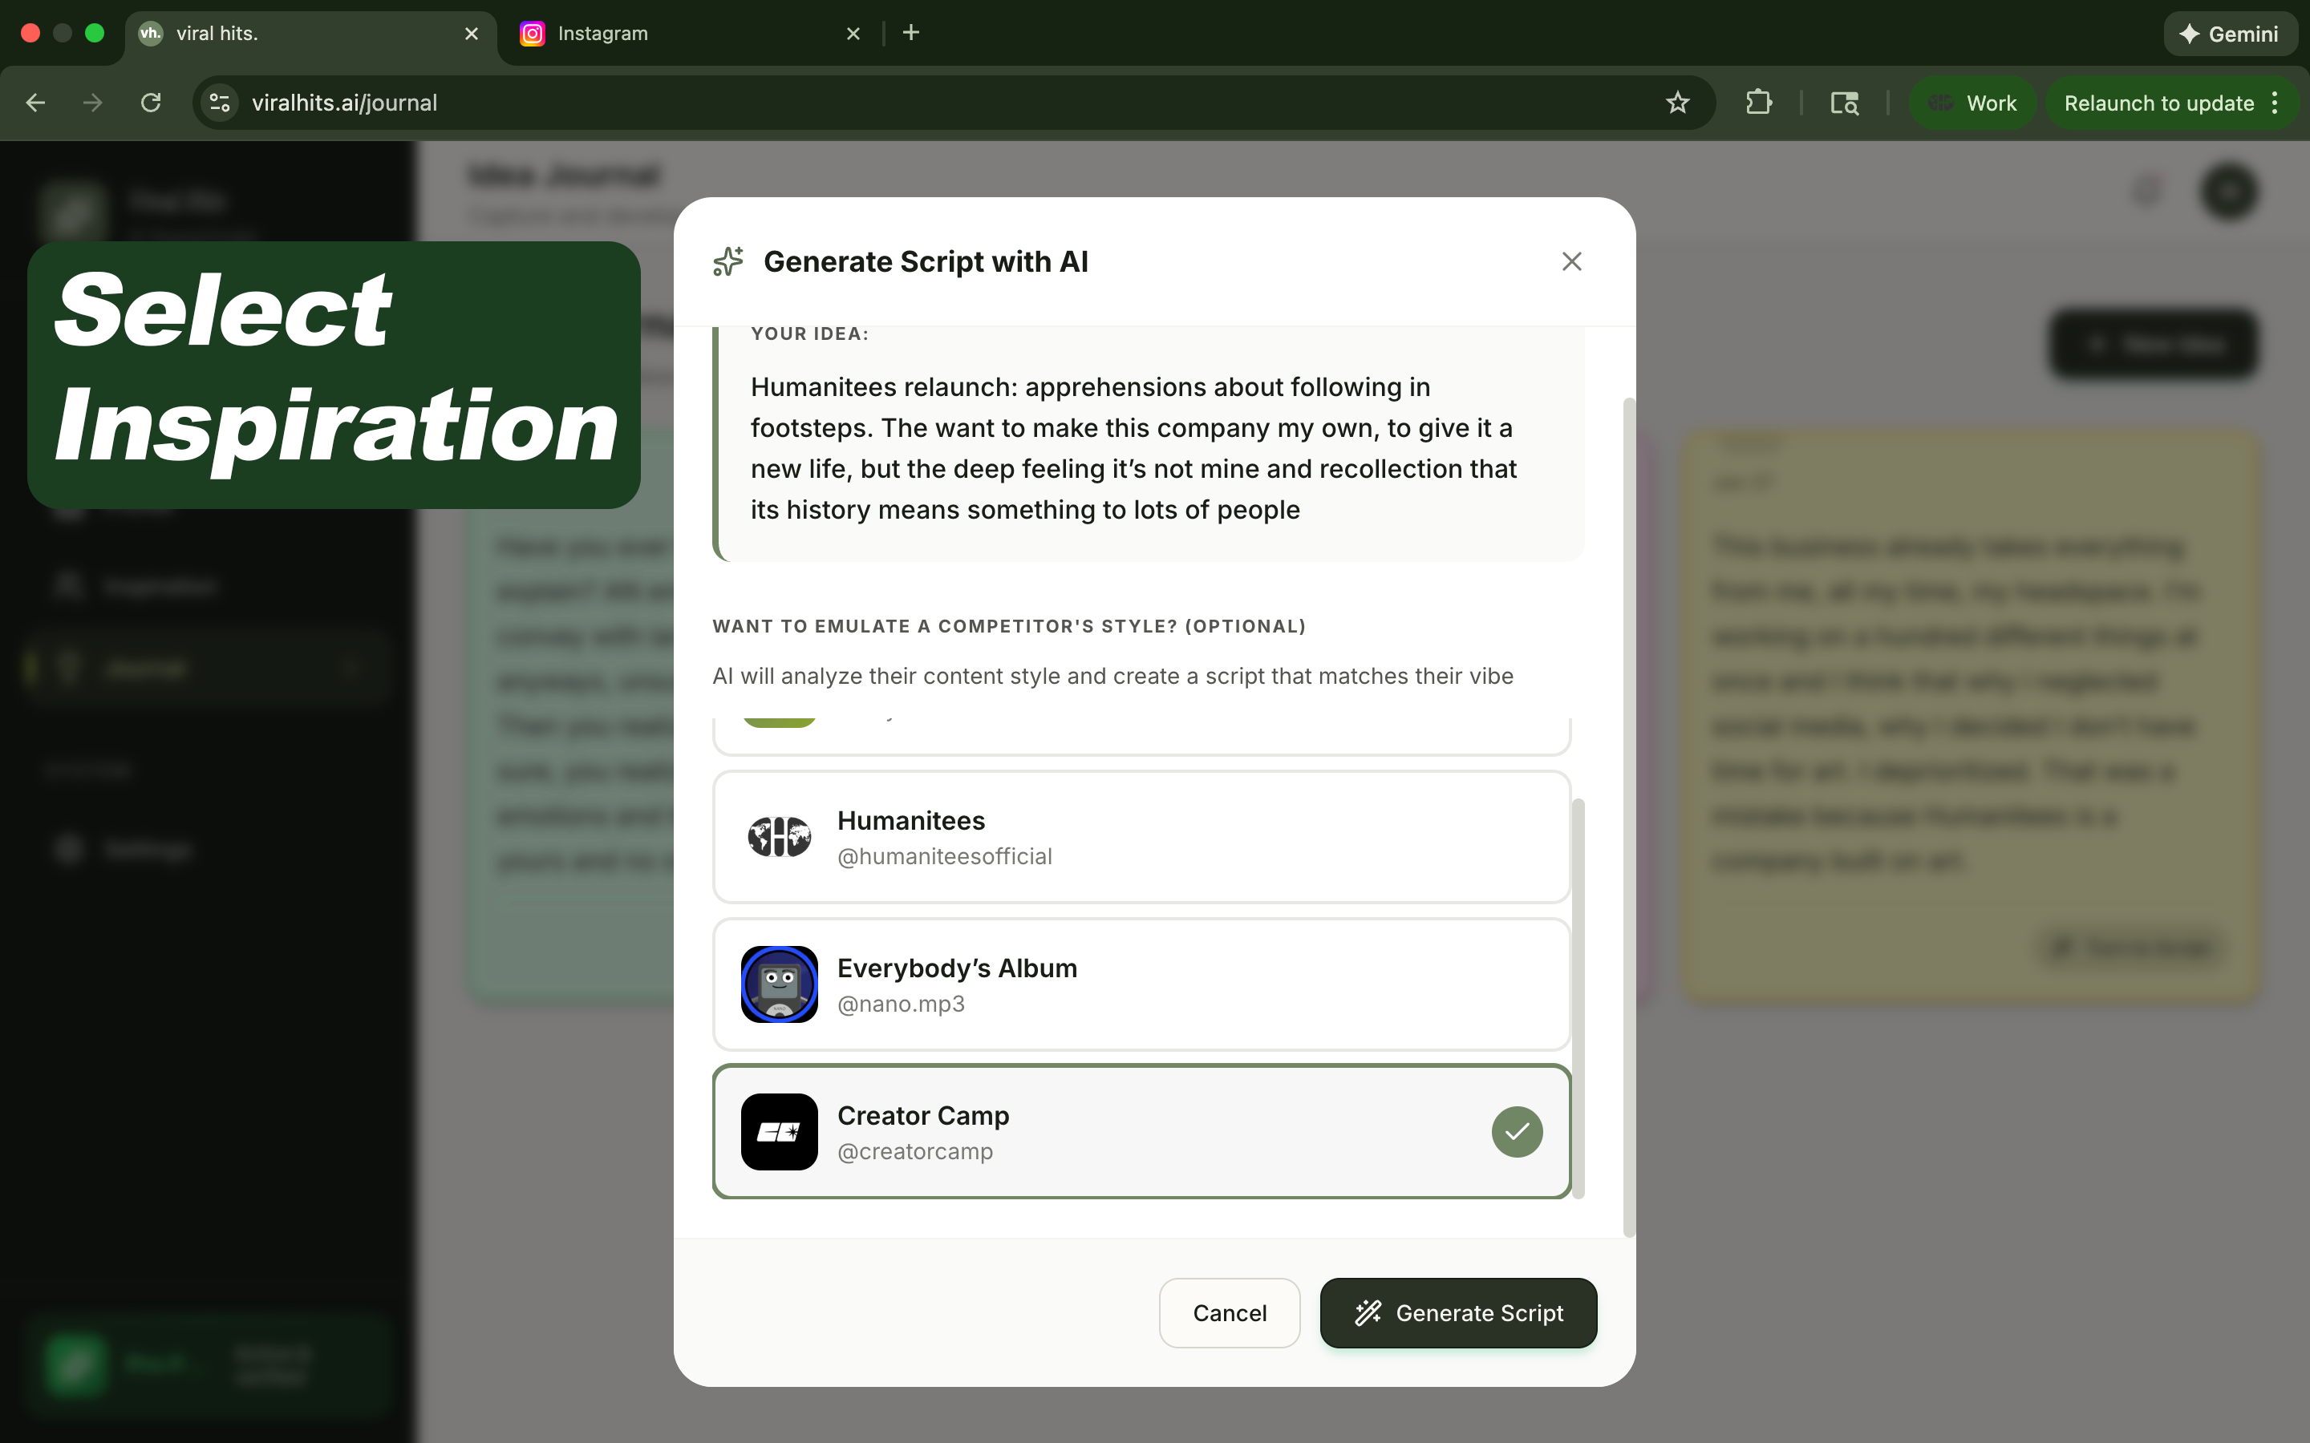Select the viral hits tab
Viewport: 2310px width, 1443px height.
[x=286, y=34]
